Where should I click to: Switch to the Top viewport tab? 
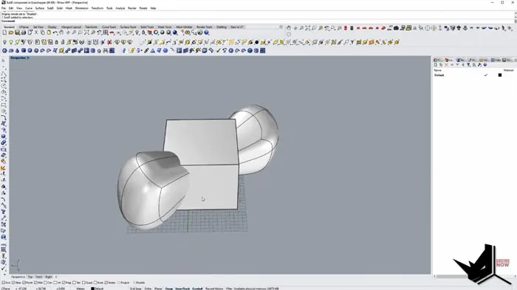tap(30, 277)
